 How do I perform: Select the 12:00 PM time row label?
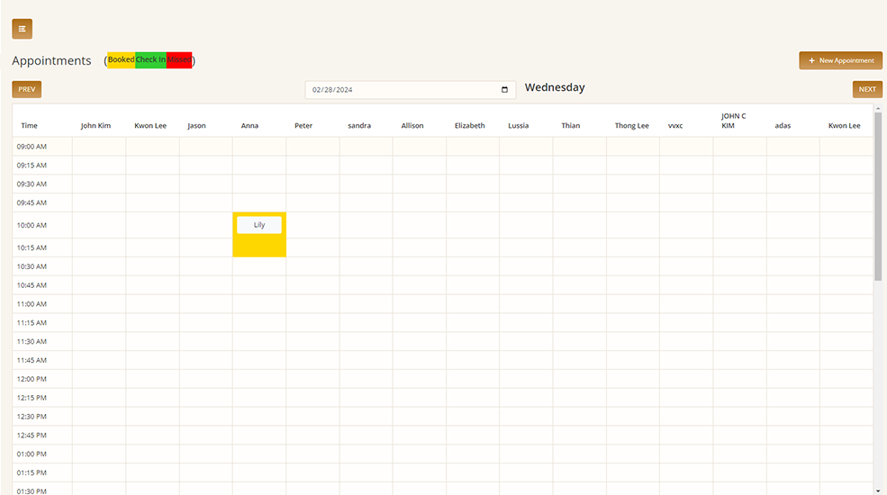point(32,379)
